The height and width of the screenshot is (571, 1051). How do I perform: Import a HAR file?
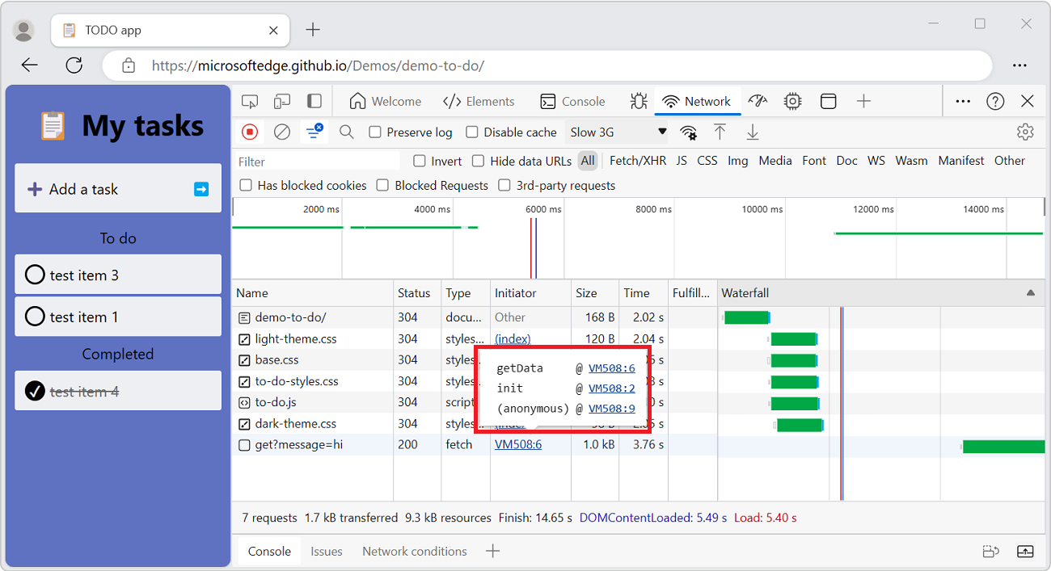pyautogui.click(x=720, y=132)
